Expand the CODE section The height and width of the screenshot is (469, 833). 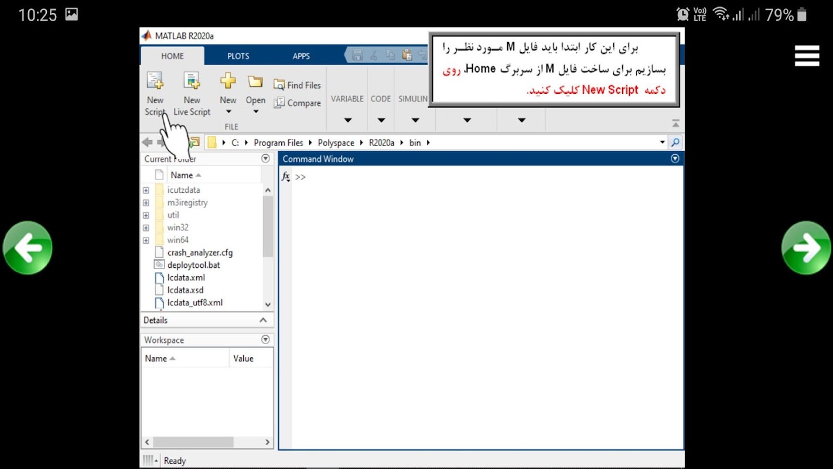click(381, 120)
